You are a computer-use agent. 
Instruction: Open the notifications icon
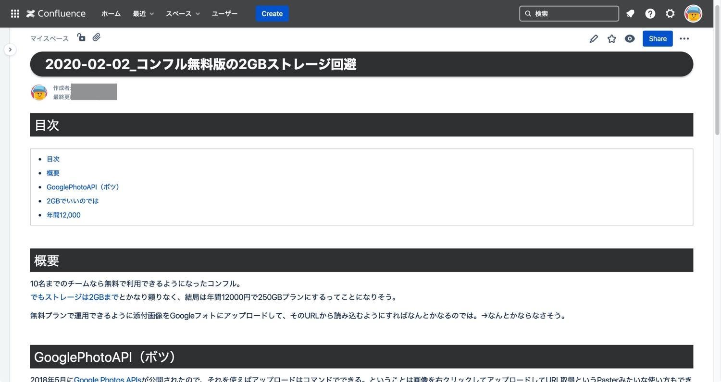click(630, 13)
